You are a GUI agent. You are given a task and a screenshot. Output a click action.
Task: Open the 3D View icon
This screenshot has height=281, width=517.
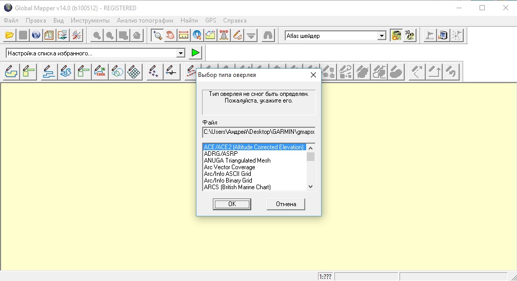coord(409,35)
